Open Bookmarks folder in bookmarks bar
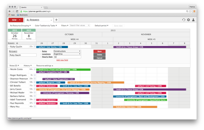Viewport: 204px width, 130px height. pos(22,15)
